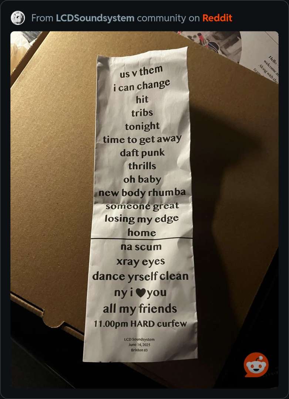Click the 'June 14, 2025' date footer
The width and height of the screenshot is (289, 399).
click(140, 345)
